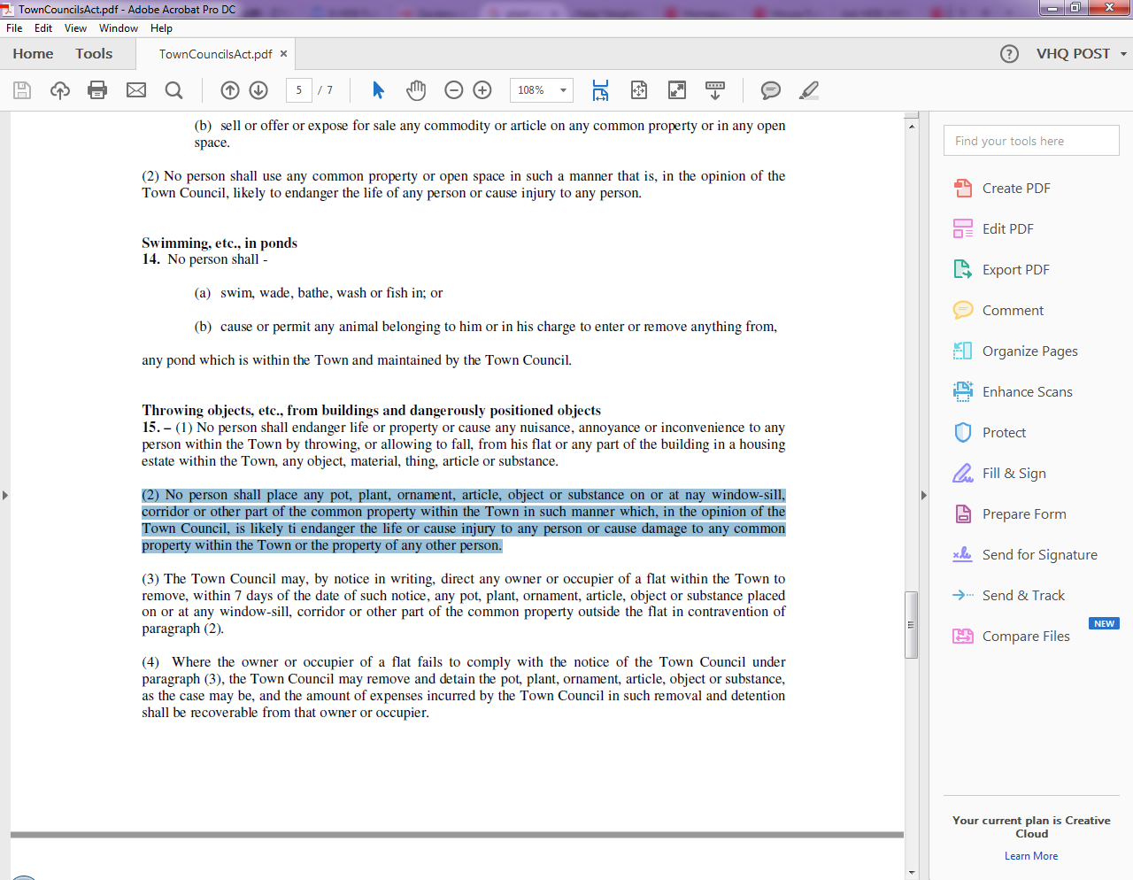Open the Export PDF tool
This screenshot has width=1133, height=880.
[x=1015, y=270]
